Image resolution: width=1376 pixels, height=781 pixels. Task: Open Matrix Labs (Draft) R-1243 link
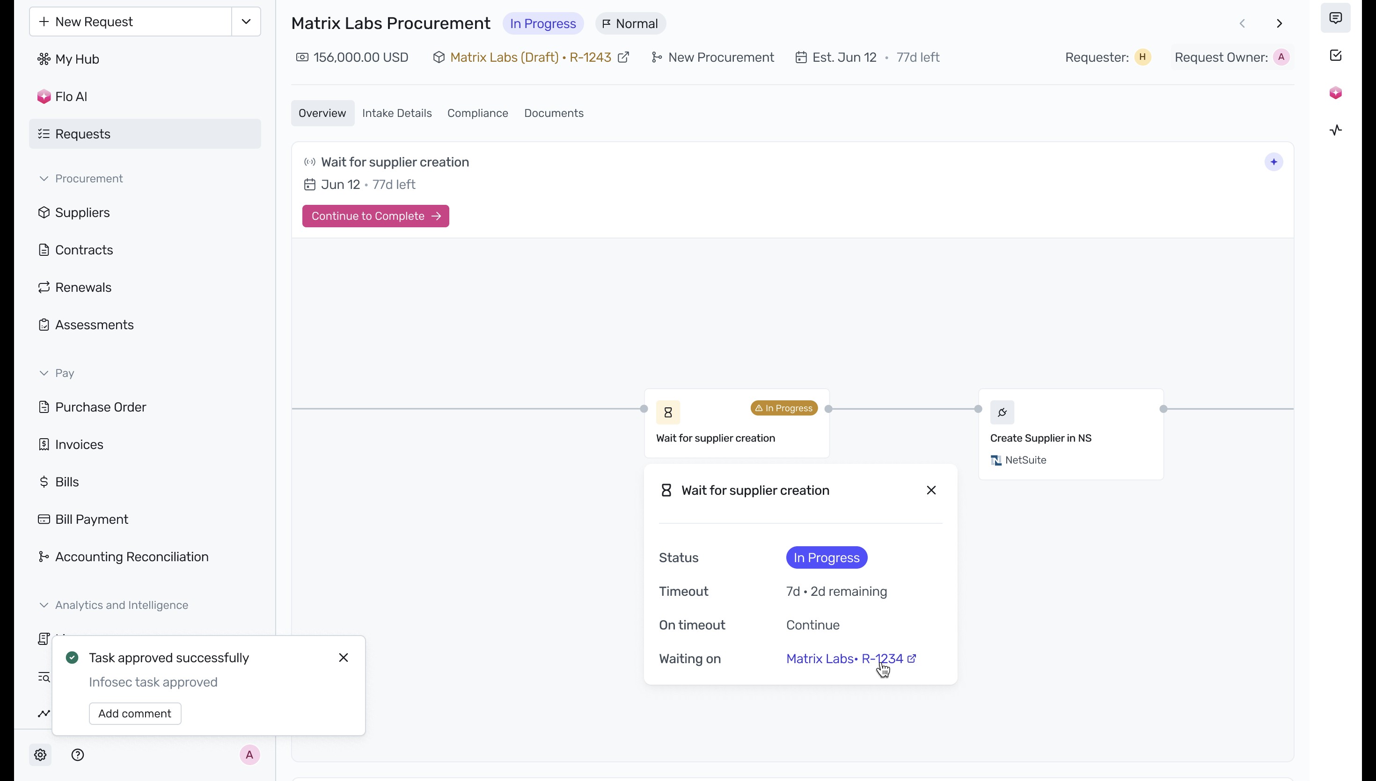(x=530, y=58)
